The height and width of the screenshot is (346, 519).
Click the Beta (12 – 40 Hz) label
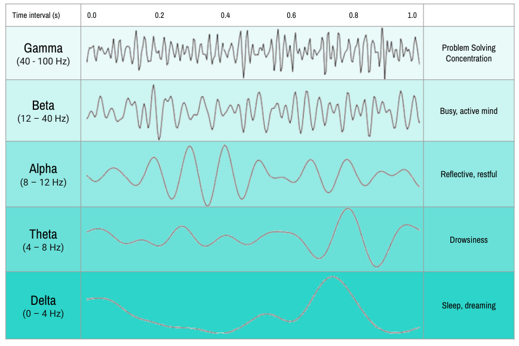pos(43,112)
